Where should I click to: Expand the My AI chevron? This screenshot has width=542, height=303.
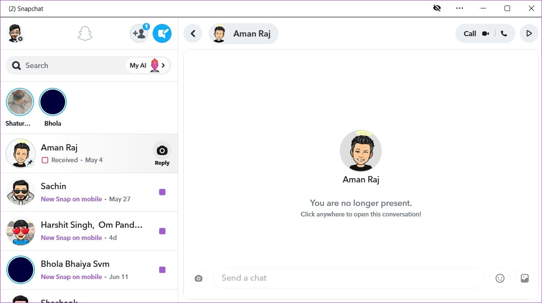coord(164,66)
